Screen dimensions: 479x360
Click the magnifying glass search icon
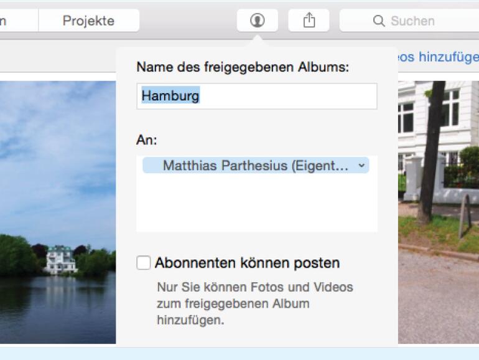(379, 21)
